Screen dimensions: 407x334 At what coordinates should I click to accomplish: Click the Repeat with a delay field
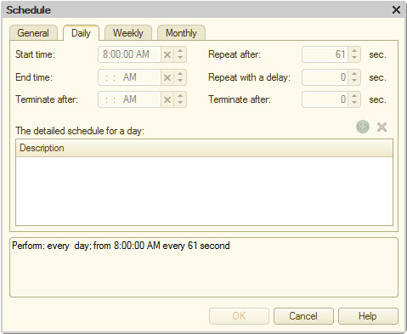[x=325, y=77]
